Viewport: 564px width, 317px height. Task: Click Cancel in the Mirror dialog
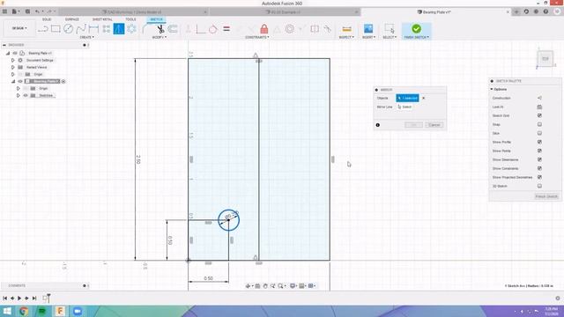pos(434,125)
